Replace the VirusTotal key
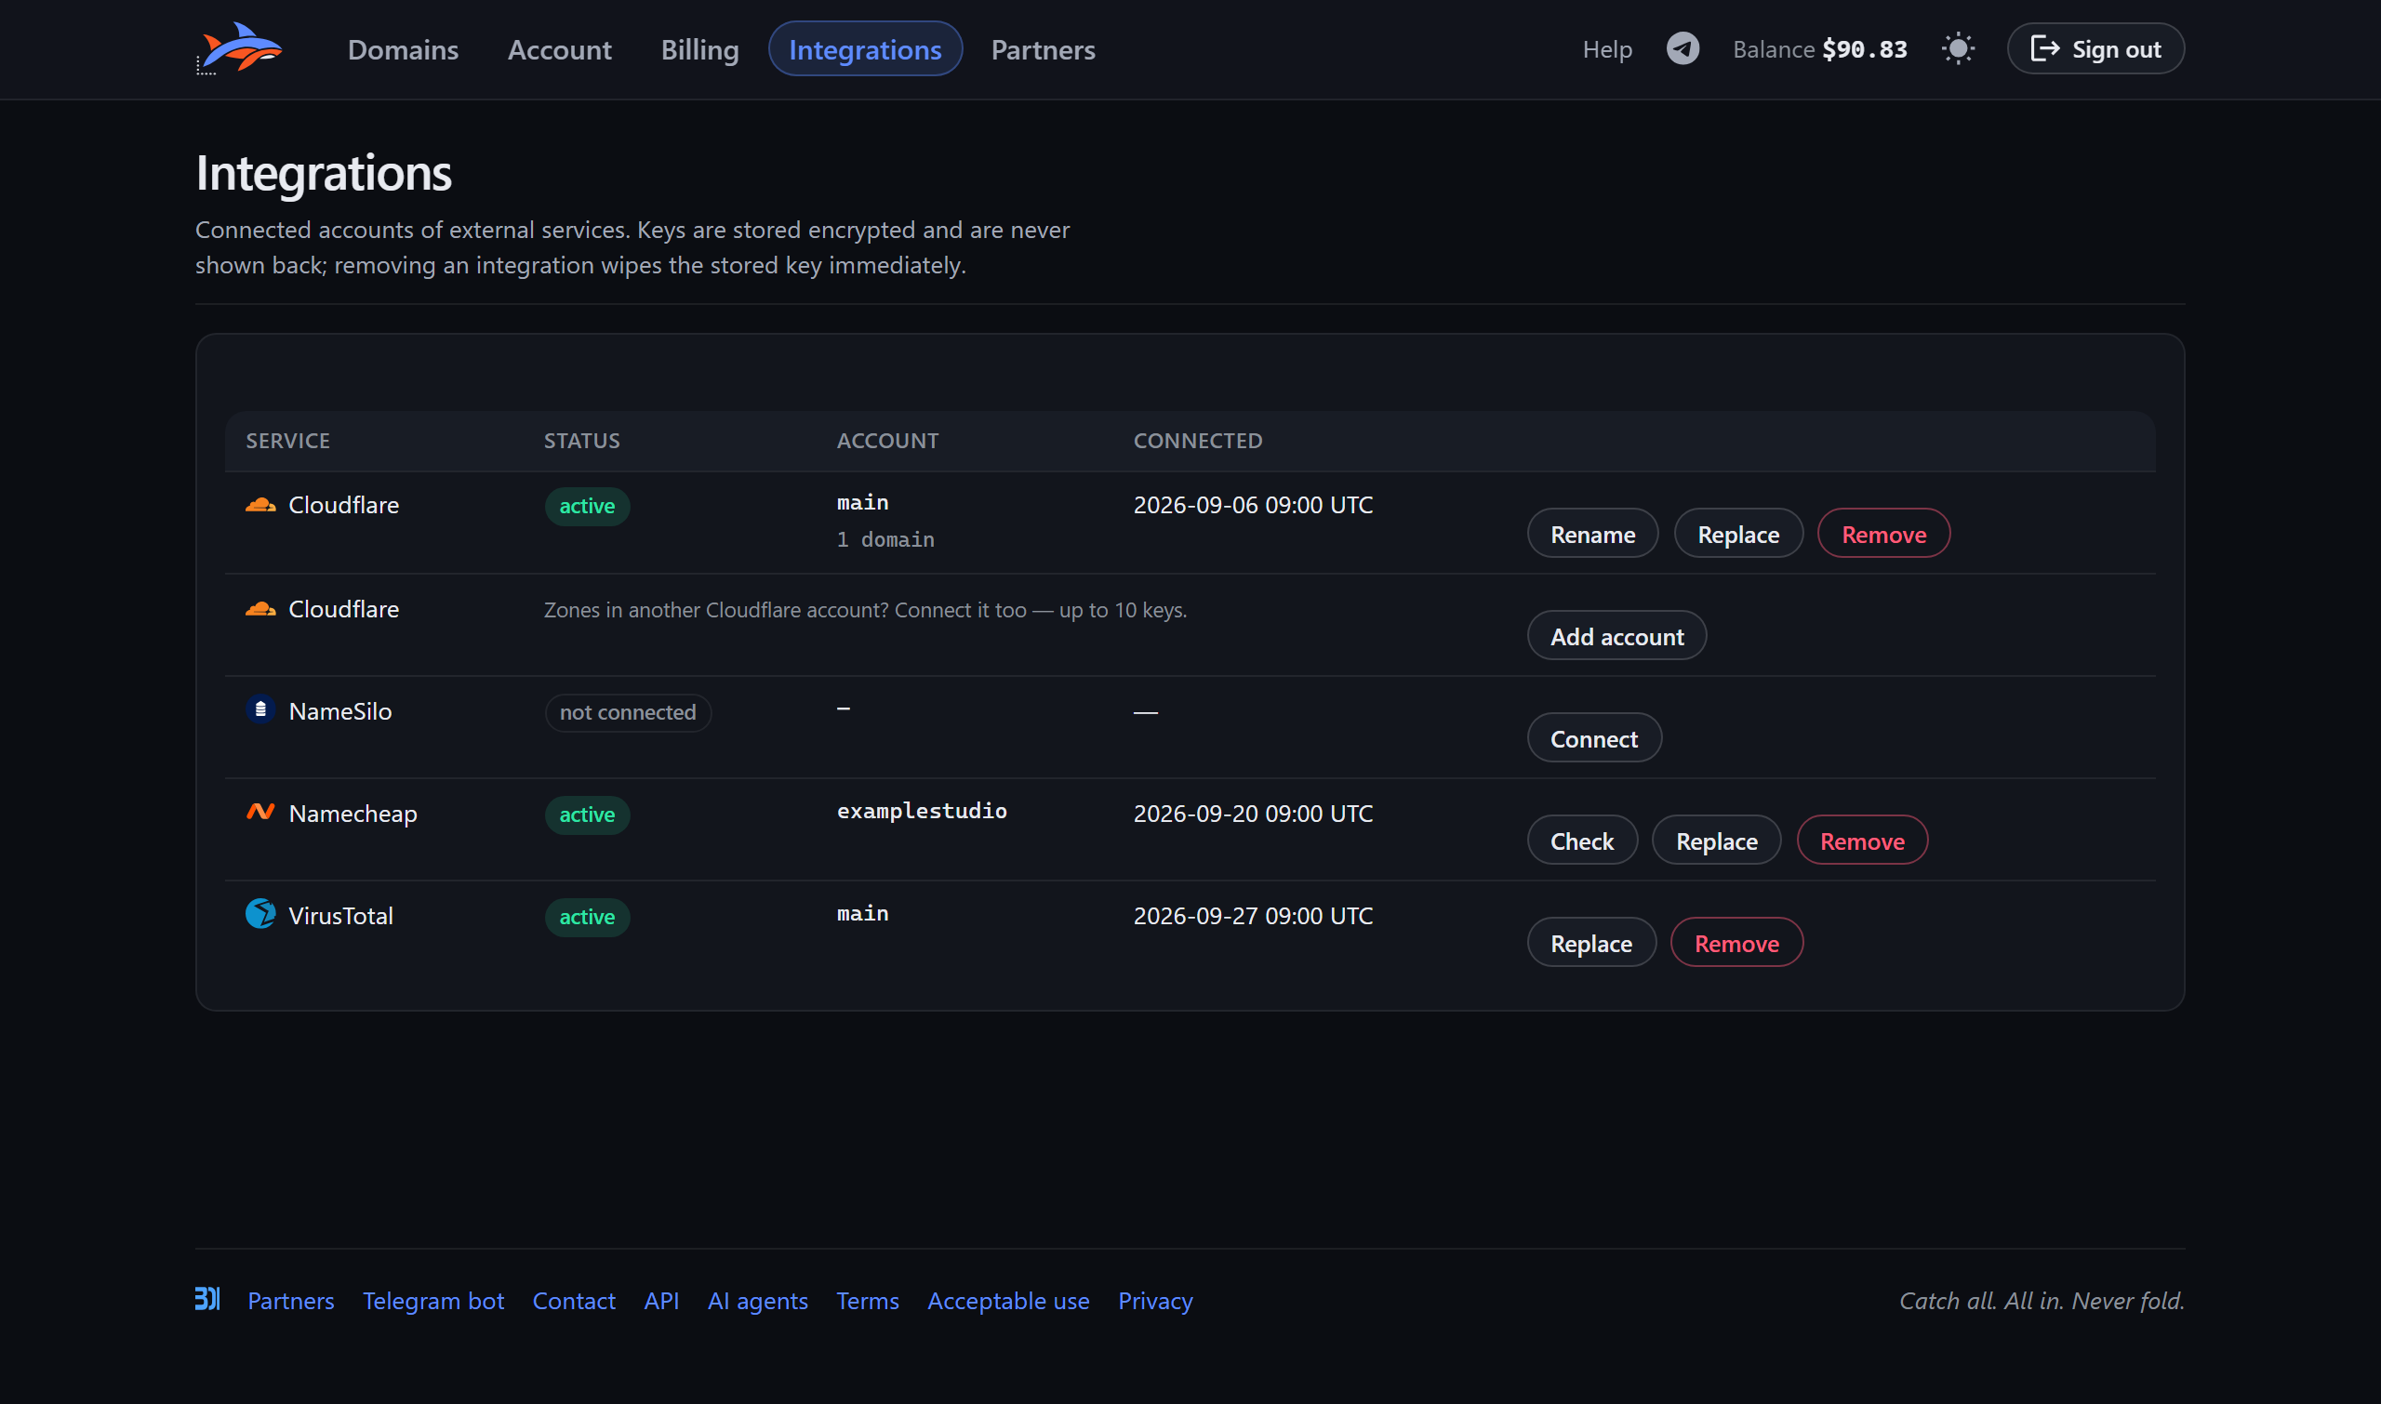 point(1590,942)
